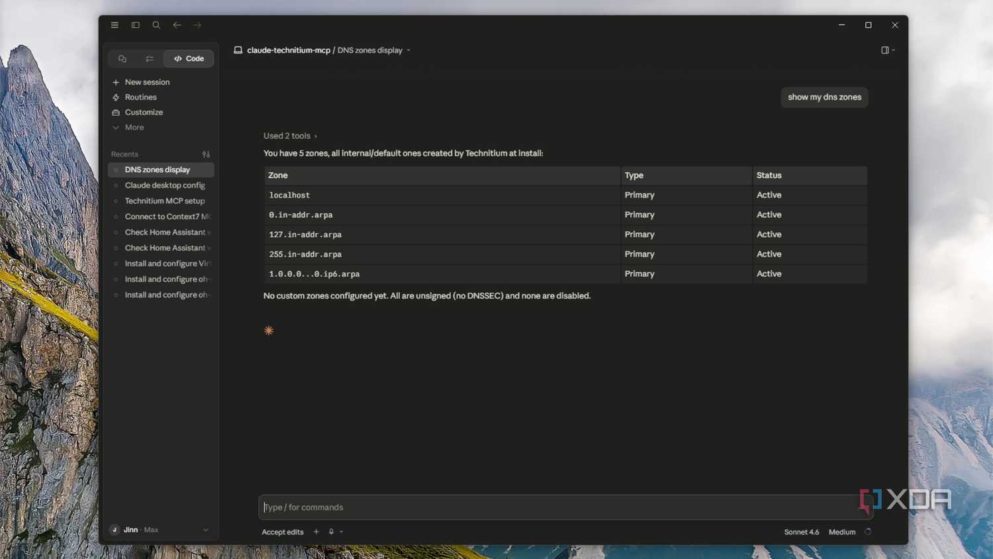The image size is (993, 559).
Task: Close the Claude window
Action: (895, 25)
